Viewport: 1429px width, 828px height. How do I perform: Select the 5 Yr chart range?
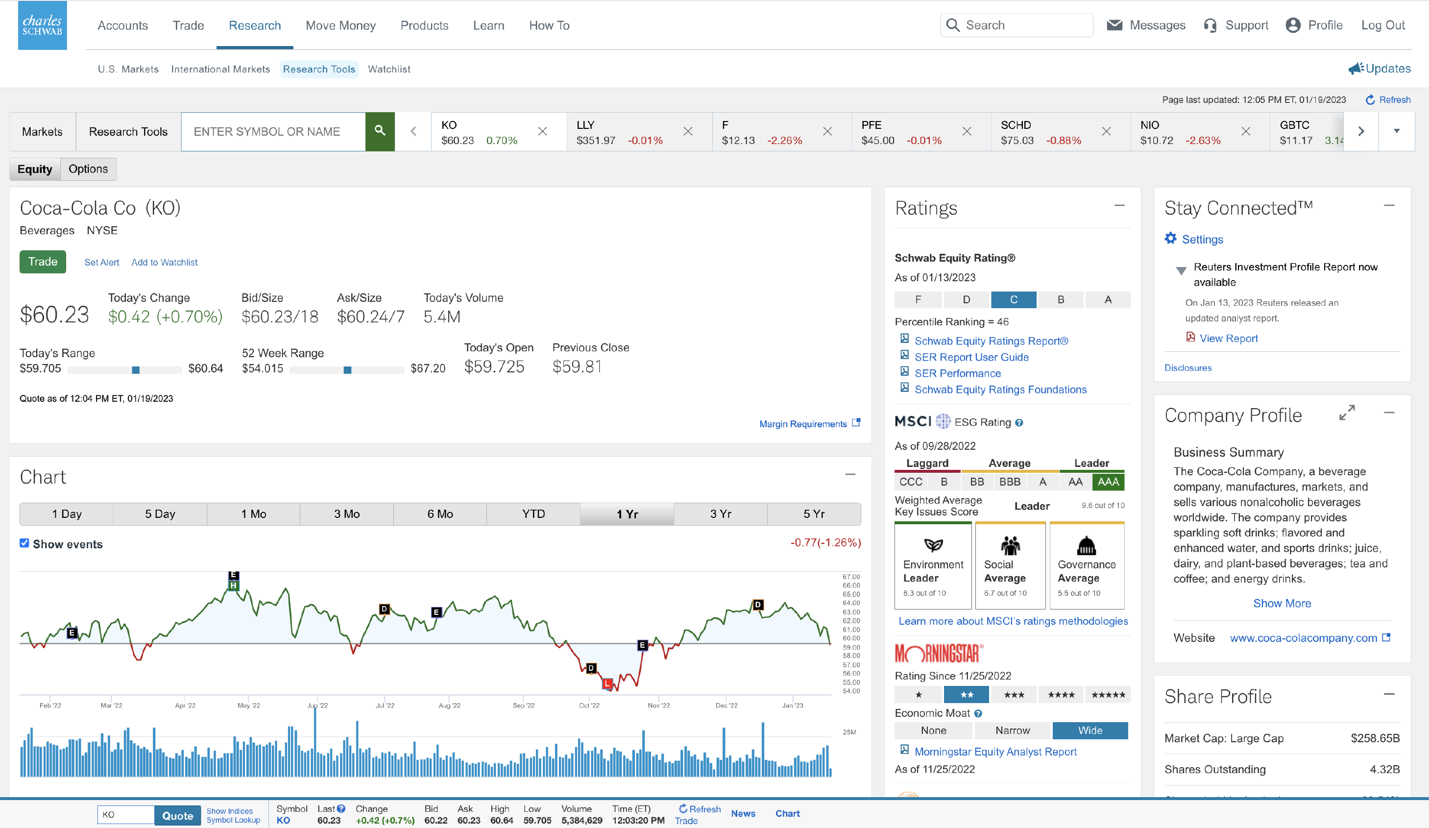point(814,514)
